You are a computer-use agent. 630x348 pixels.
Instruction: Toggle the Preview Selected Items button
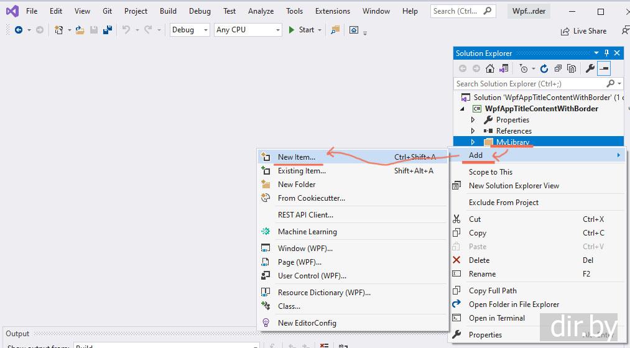[604, 69]
